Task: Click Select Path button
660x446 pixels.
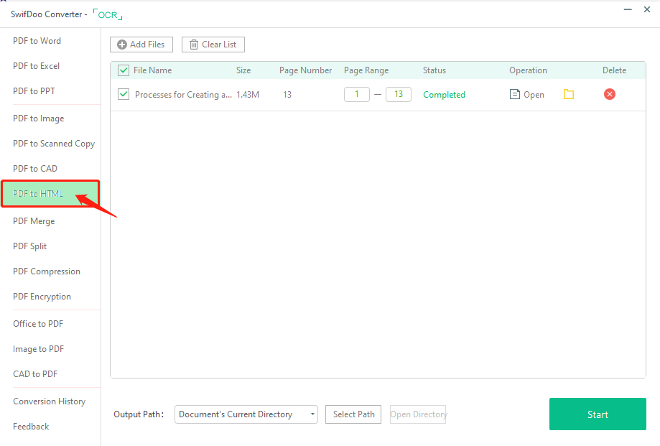Action: pos(353,414)
